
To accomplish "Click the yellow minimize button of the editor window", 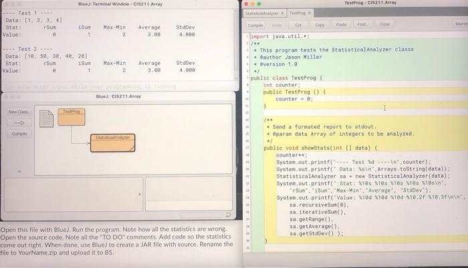I will tap(253, 4).
